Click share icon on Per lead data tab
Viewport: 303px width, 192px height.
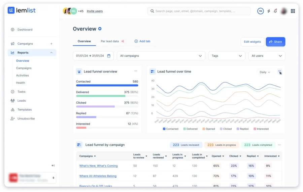tap(123, 41)
